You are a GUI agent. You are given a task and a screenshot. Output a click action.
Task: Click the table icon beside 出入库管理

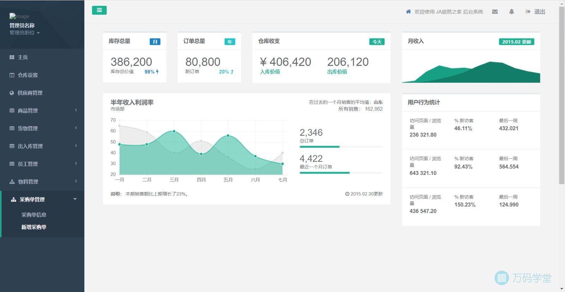12,146
